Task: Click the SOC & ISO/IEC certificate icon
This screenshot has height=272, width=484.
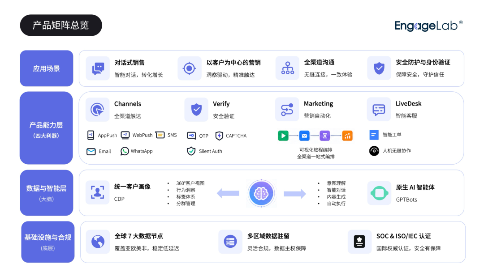Action: tap(359, 242)
